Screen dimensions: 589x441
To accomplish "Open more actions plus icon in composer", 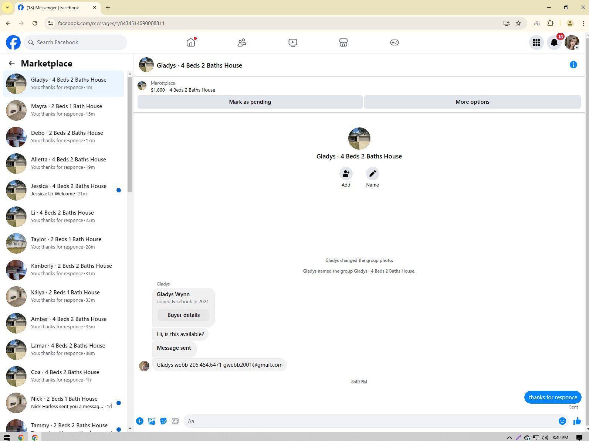I will point(140,421).
